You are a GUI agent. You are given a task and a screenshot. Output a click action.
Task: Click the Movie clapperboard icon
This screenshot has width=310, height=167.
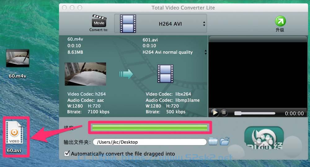click(x=99, y=21)
